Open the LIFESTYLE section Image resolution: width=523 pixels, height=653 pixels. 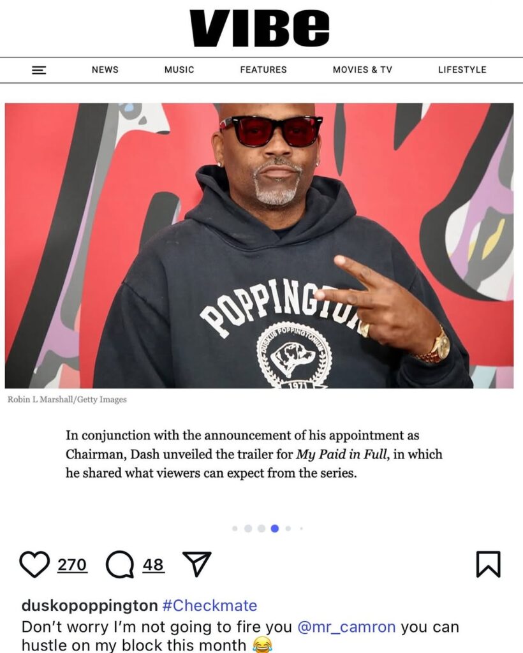click(x=462, y=70)
